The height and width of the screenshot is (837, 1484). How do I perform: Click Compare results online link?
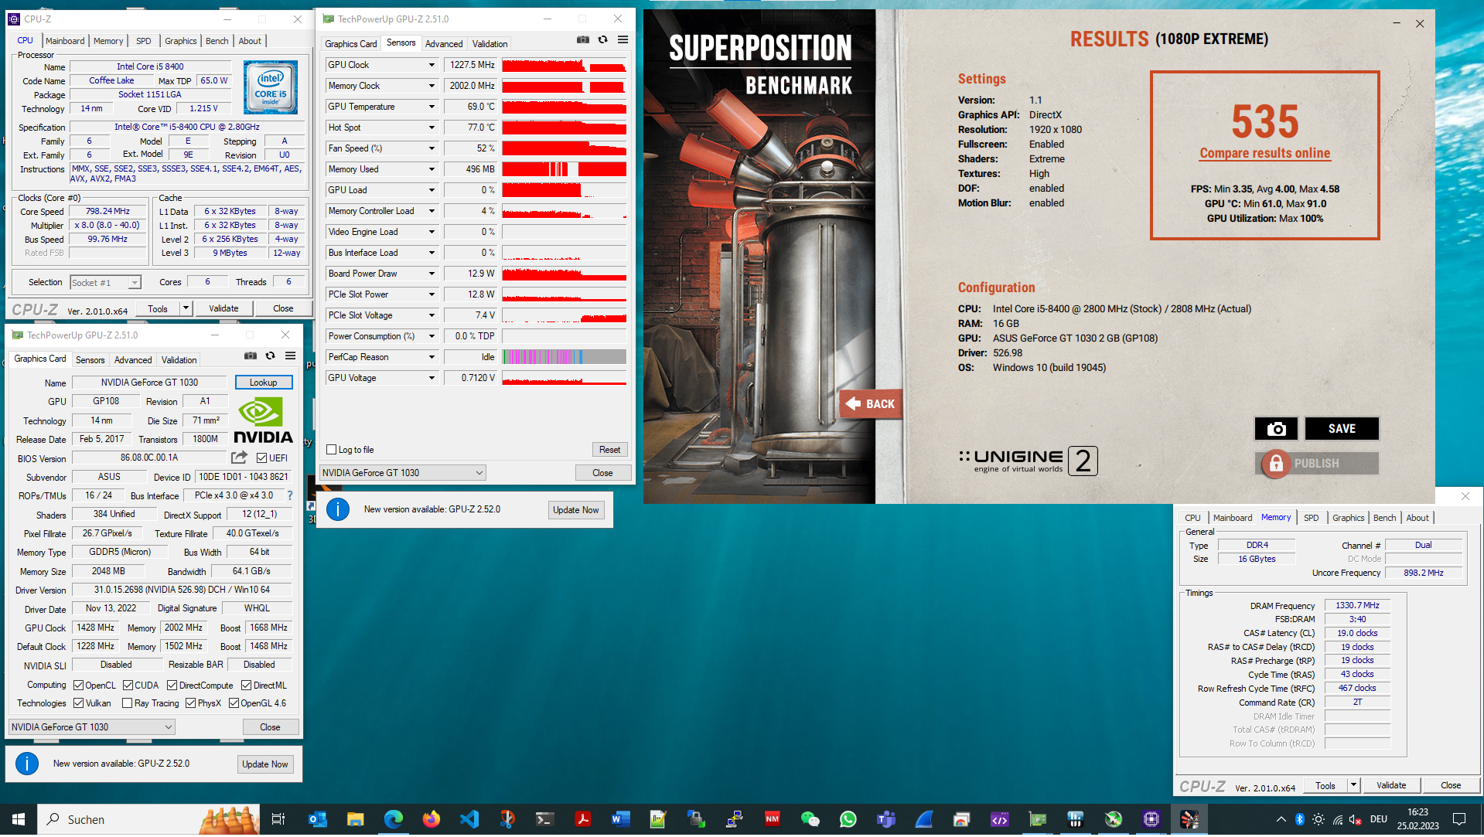click(1264, 153)
